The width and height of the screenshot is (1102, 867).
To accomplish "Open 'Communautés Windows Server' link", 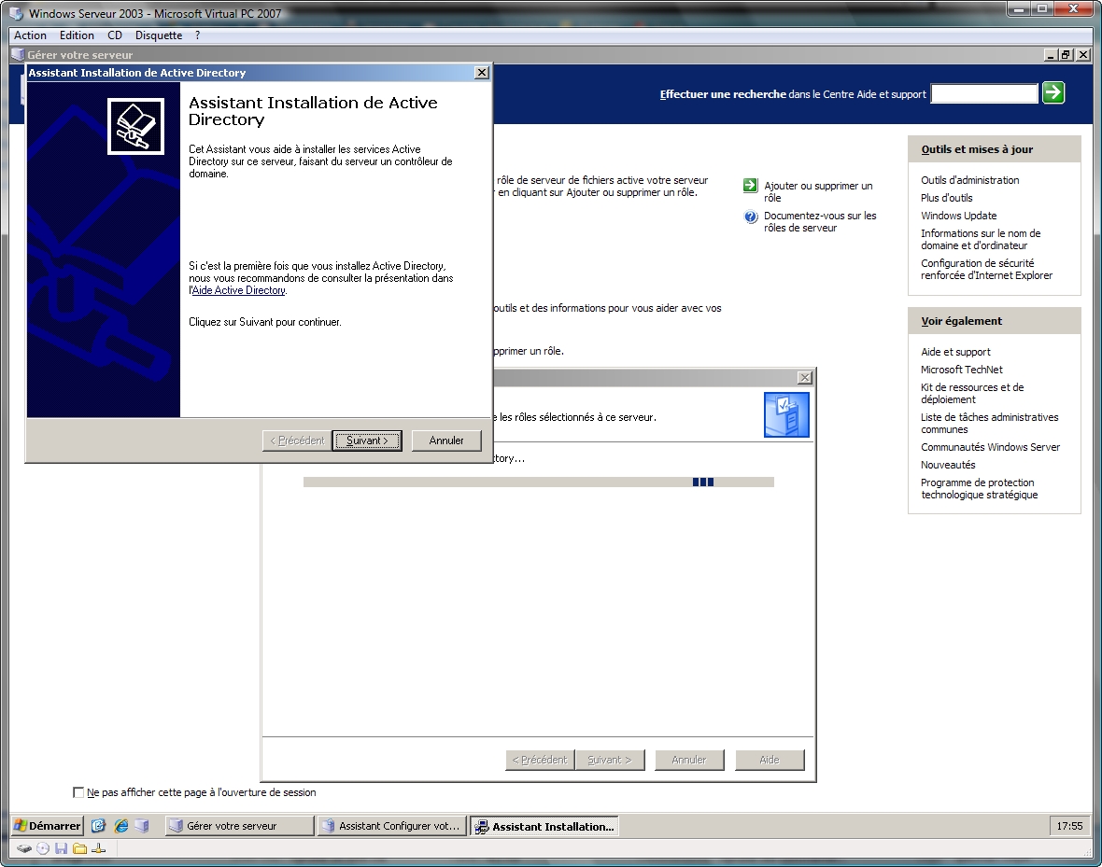I will 990,447.
